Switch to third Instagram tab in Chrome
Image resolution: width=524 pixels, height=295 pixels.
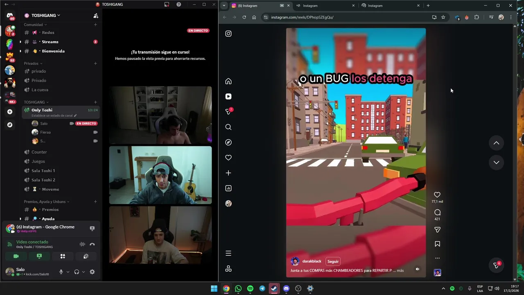[x=390, y=6]
